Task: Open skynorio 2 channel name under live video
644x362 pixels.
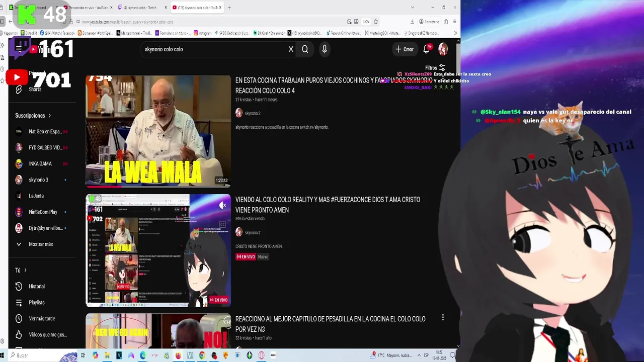Action: pyautogui.click(x=253, y=232)
